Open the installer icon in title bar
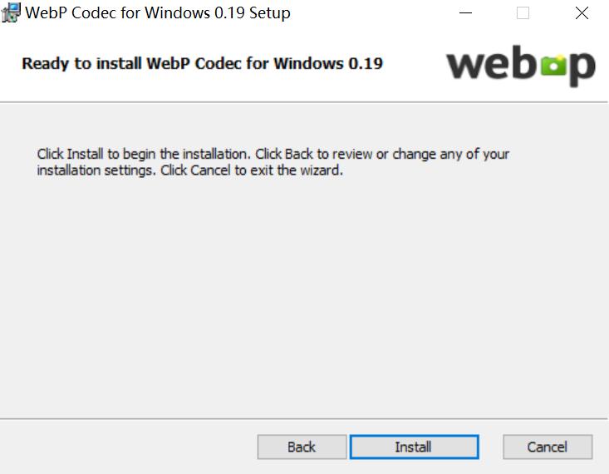Viewport: 609px width, 474px height. (x=12, y=13)
